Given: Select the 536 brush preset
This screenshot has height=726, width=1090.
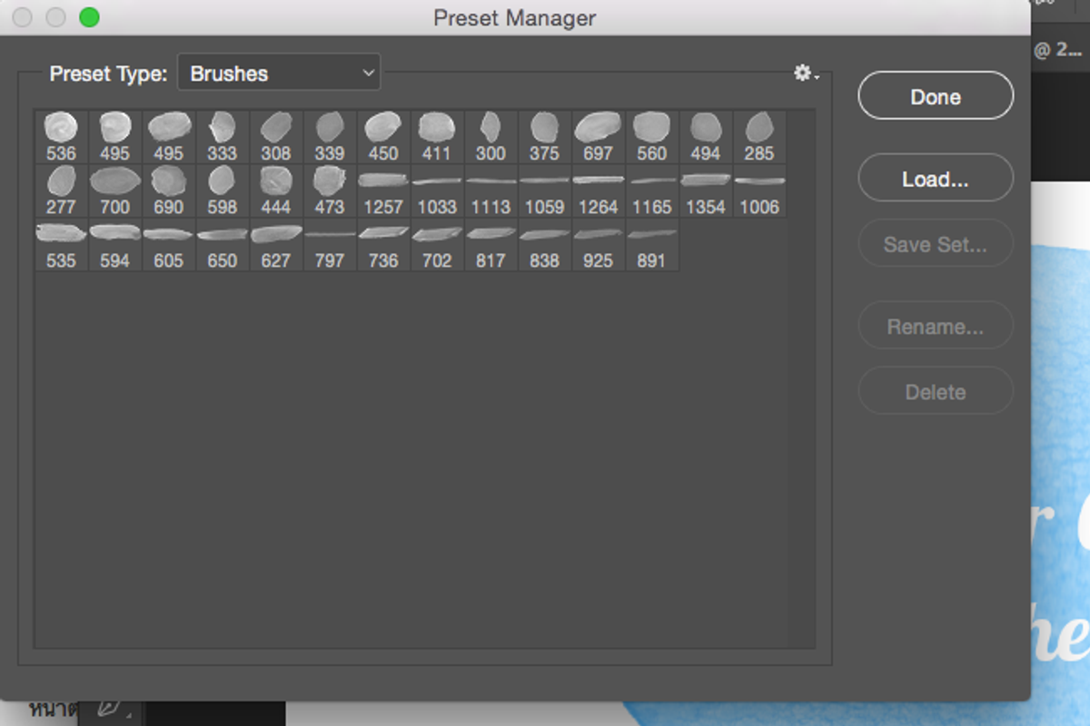Looking at the screenshot, I should coord(61,137).
